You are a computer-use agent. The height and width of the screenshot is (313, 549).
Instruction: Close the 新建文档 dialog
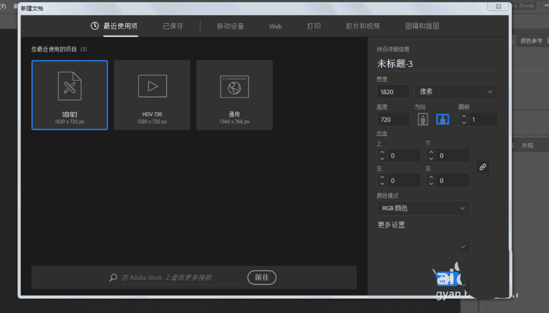pos(498,6)
